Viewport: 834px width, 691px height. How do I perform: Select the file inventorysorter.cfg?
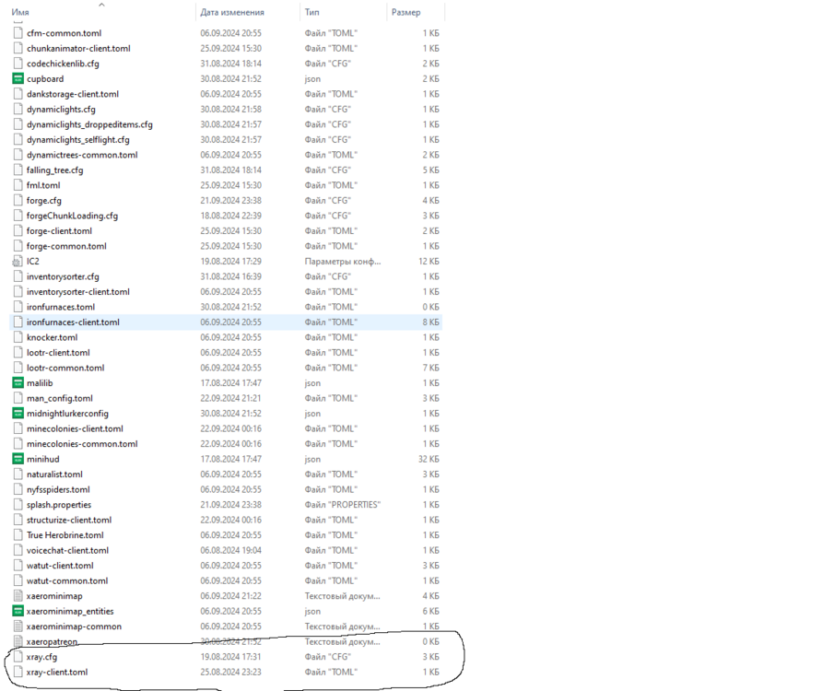click(63, 276)
